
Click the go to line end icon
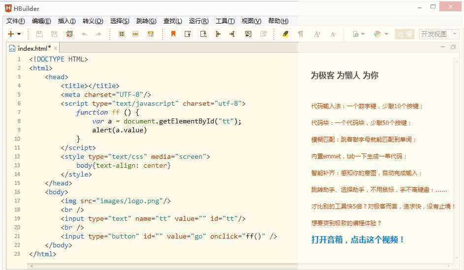click(x=232, y=34)
